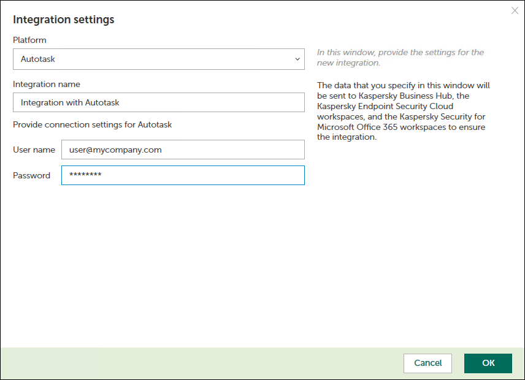The width and height of the screenshot is (525, 380).
Task: Click the masked password characters
Action: tap(85, 175)
